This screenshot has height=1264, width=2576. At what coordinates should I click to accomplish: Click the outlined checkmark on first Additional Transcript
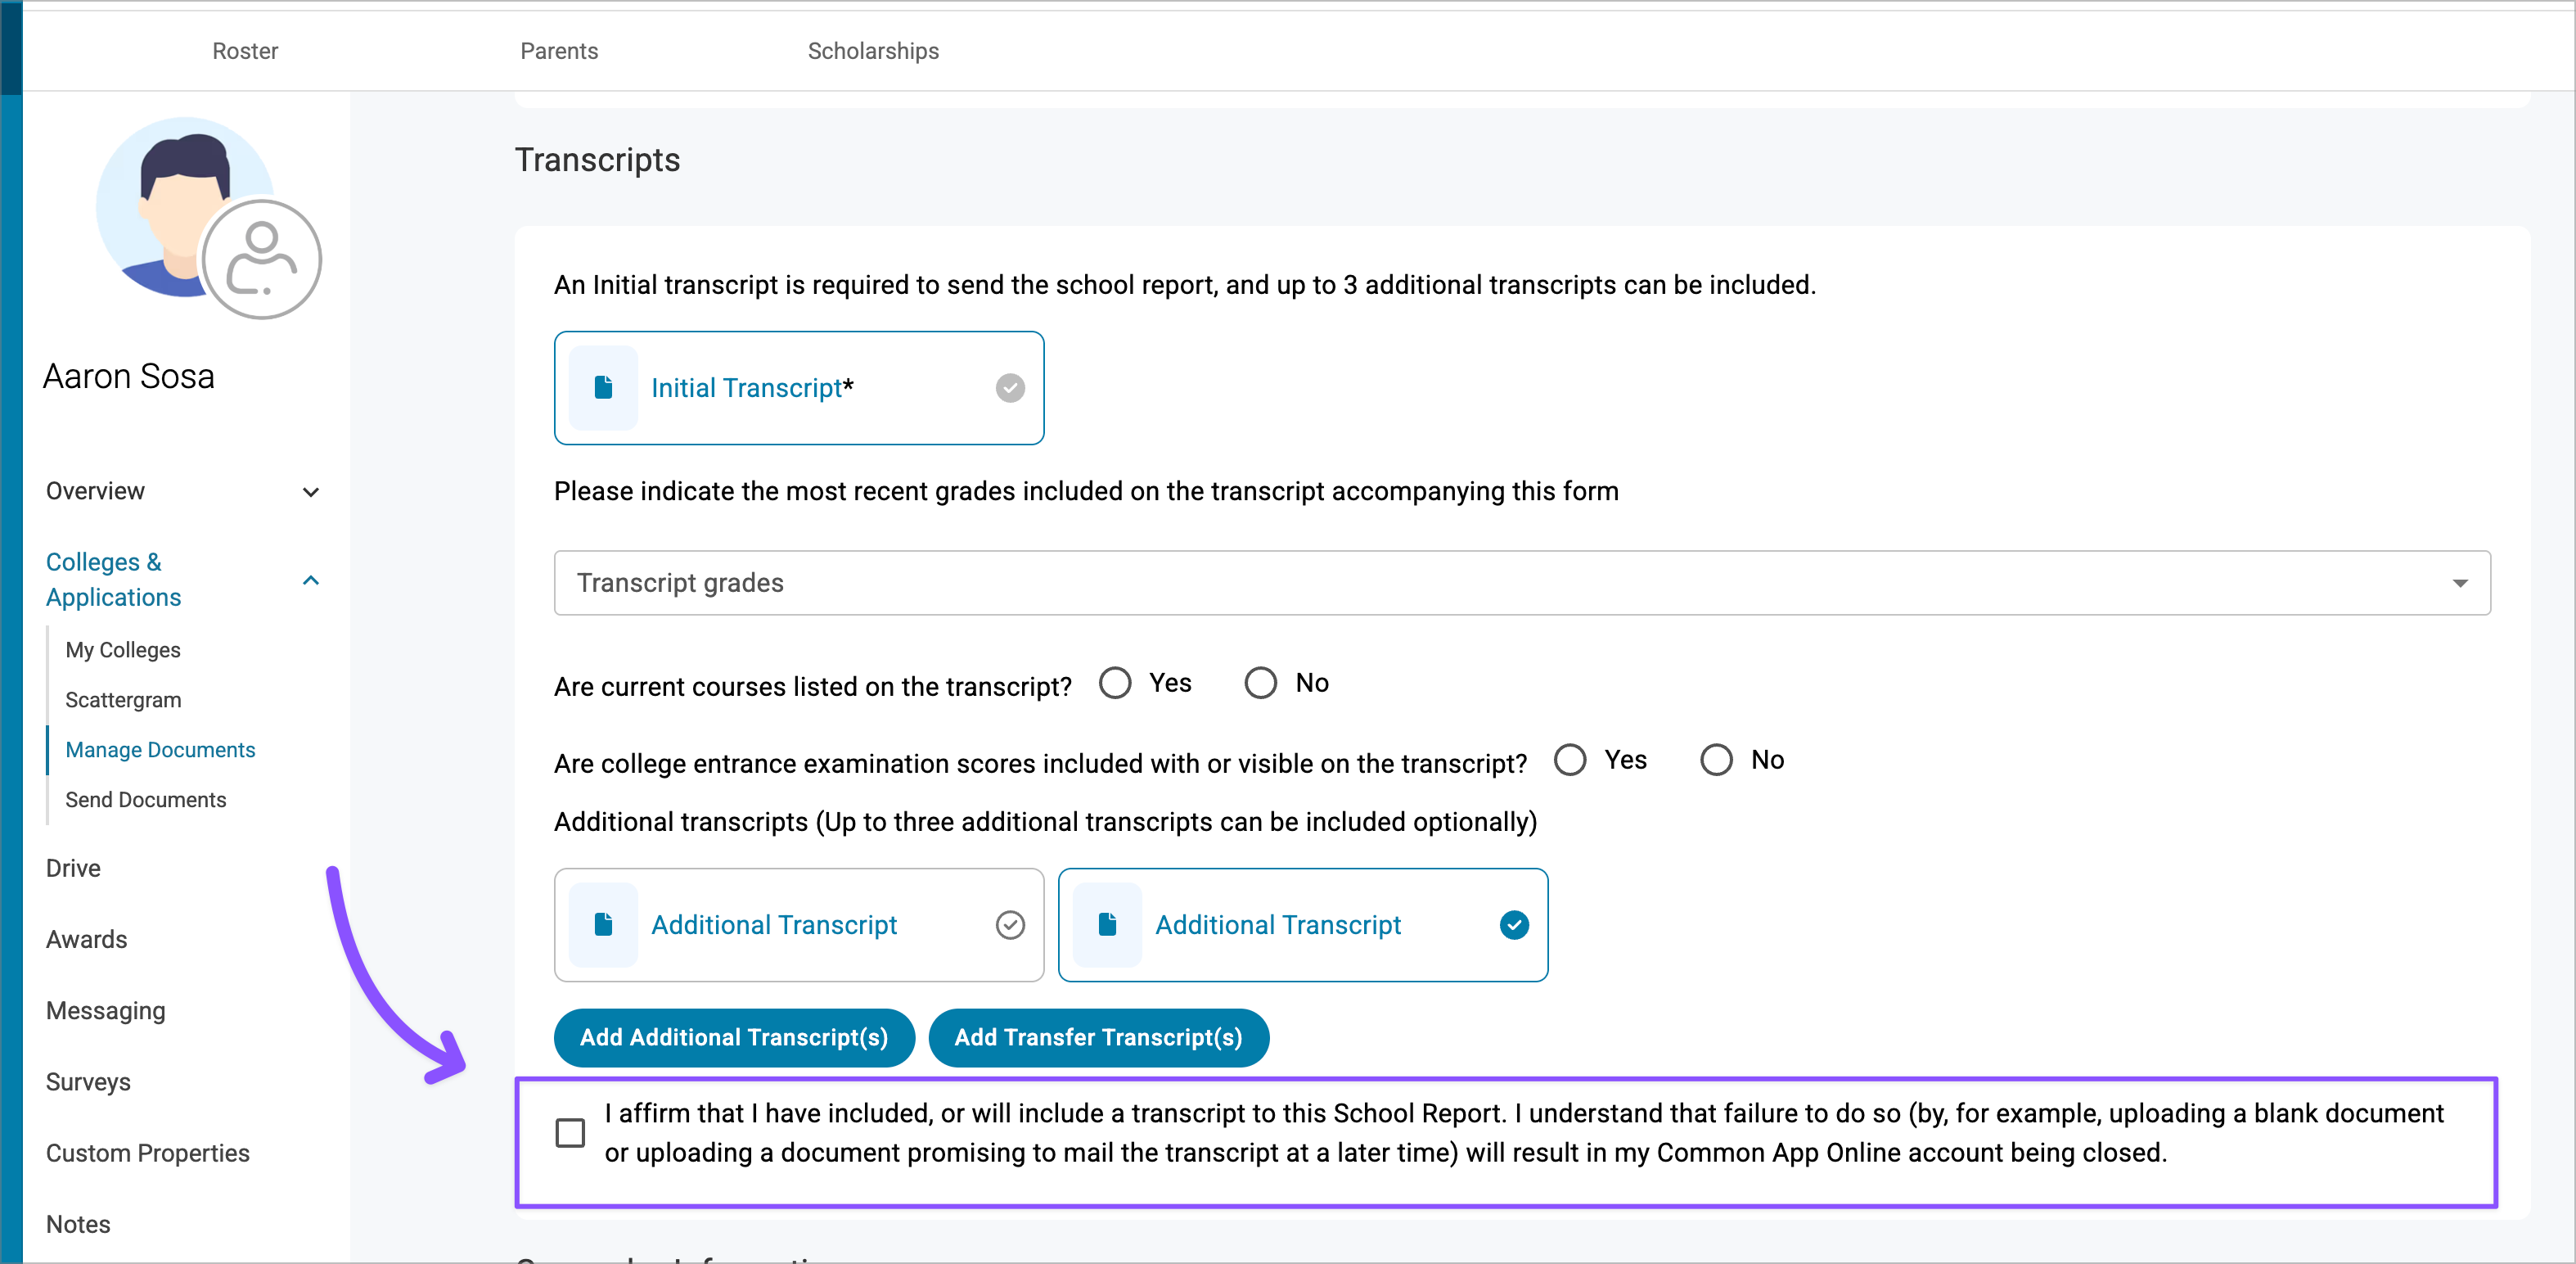1010,923
